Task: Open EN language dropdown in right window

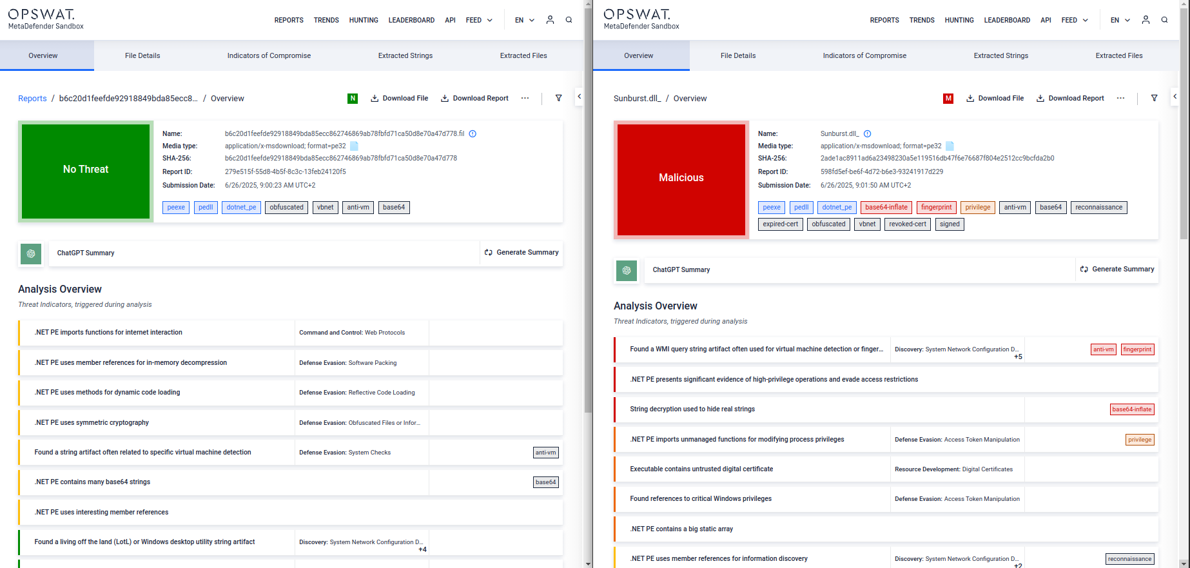Action: pyautogui.click(x=1120, y=20)
